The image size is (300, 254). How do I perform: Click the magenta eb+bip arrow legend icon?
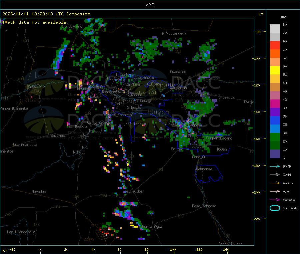pyautogui.click(x=275, y=200)
